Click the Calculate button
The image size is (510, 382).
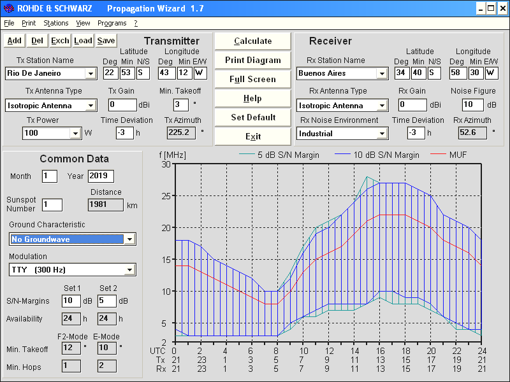252,41
